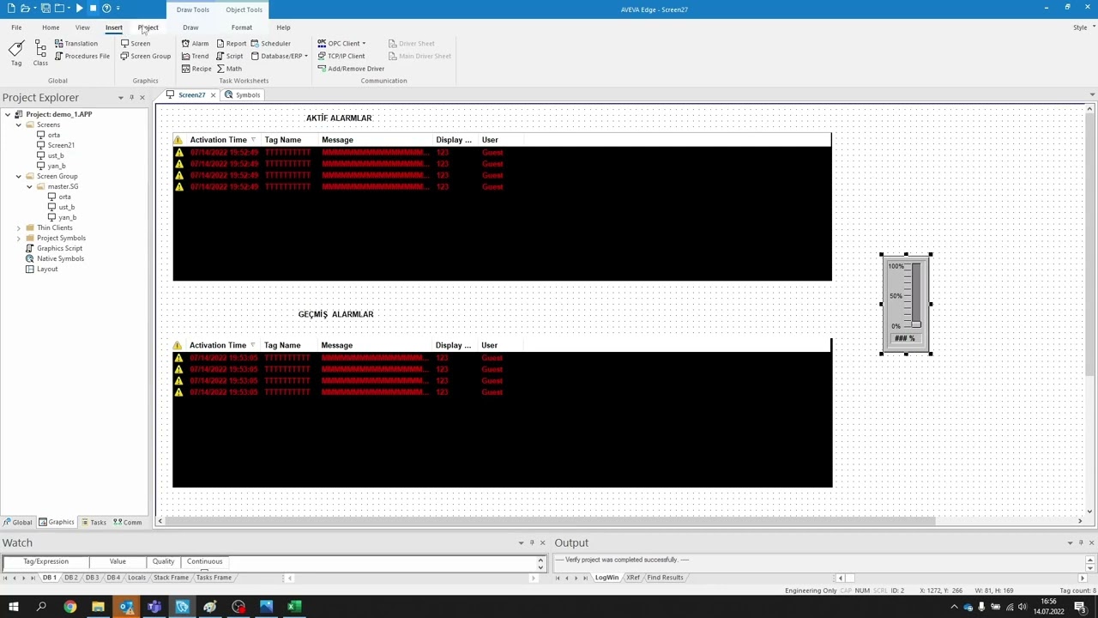Insert a Scheduler worksheet
1098x618 pixels.
(271, 43)
